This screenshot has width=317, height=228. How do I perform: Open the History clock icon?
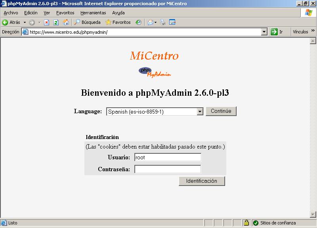click(x=138, y=22)
